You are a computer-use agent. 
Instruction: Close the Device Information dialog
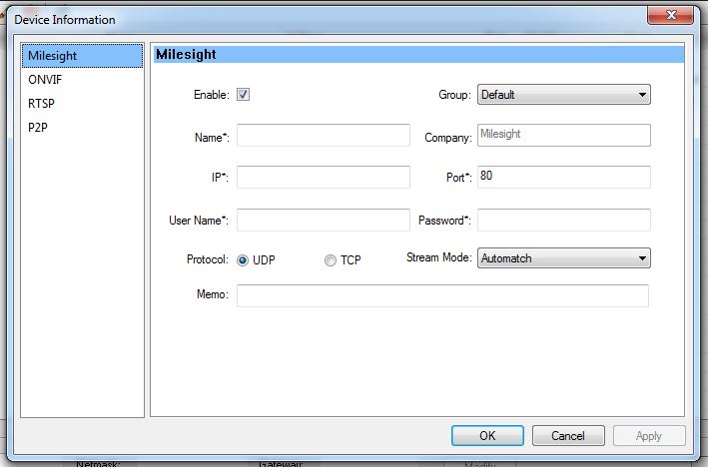(670, 14)
